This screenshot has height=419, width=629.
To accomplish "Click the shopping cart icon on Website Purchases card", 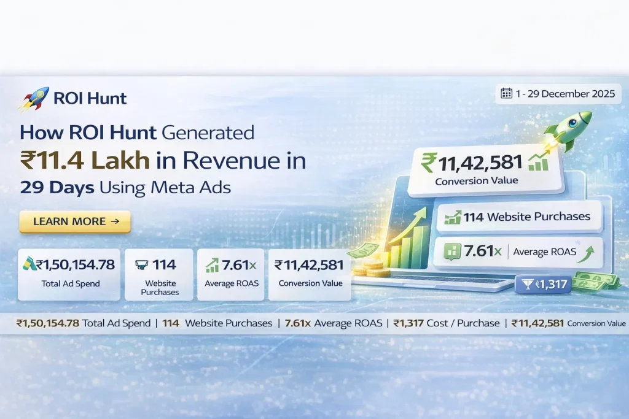I will [141, 264].
